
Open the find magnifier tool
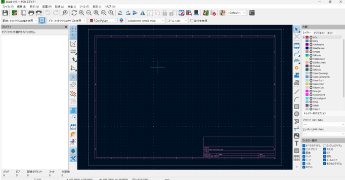click(x=65, y=13)
